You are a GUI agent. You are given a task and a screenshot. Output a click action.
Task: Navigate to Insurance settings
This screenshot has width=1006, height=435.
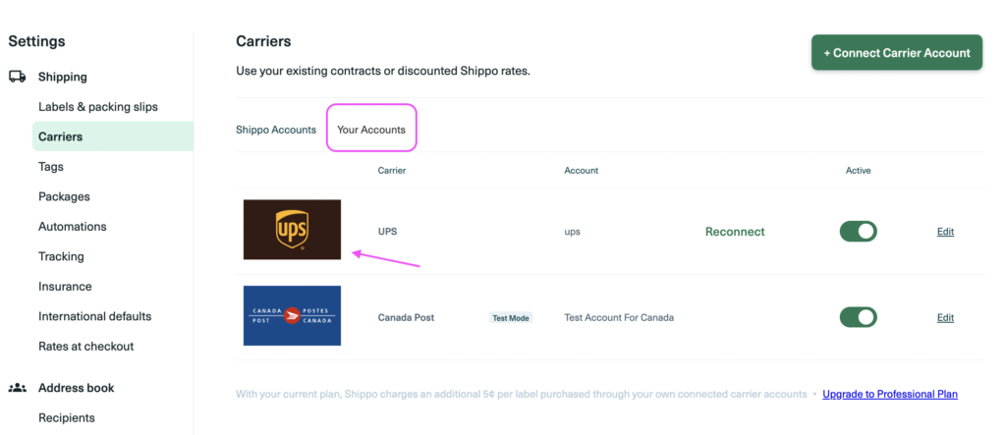(x=65, y=287)
